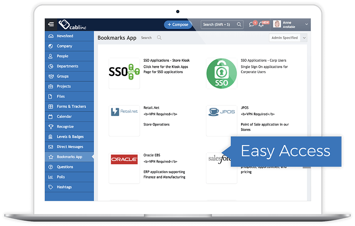Open Hashtags tag icon

point(51,187)
